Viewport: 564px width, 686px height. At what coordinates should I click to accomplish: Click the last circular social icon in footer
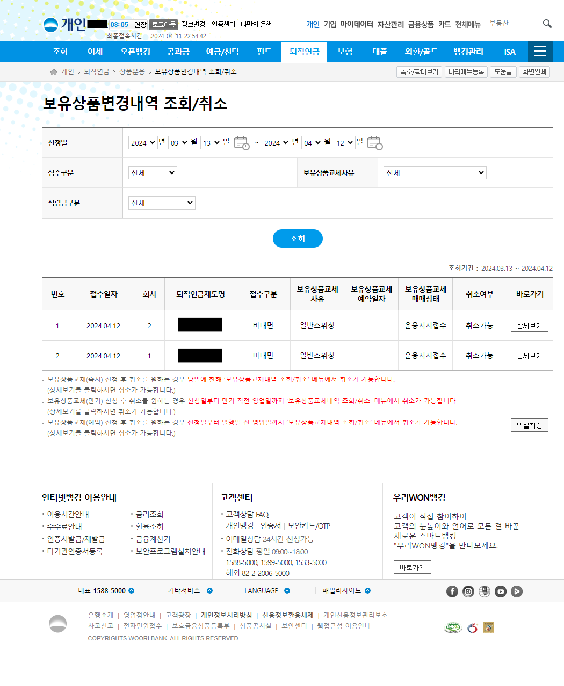tap(516, 591)
